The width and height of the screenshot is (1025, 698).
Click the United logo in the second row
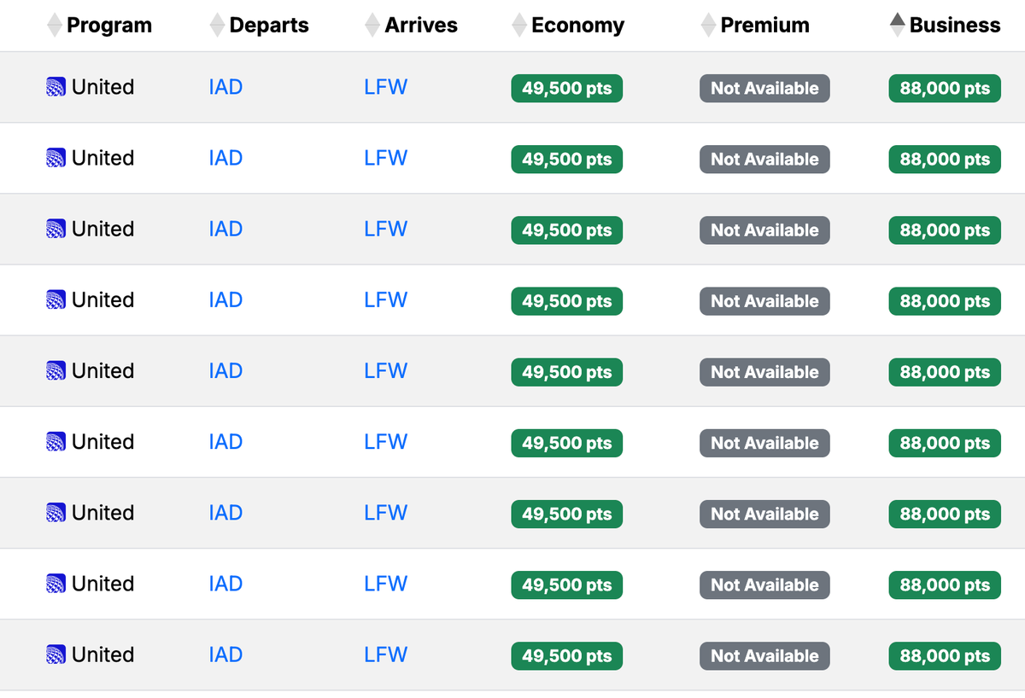click(56, 158)
